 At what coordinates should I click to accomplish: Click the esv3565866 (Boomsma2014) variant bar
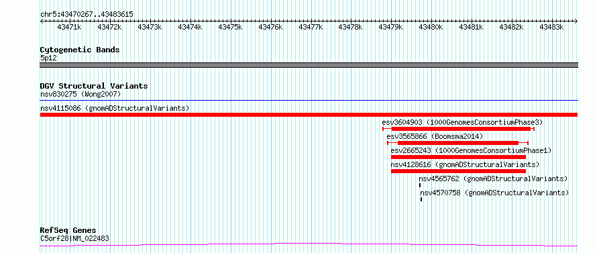(457, 143)
